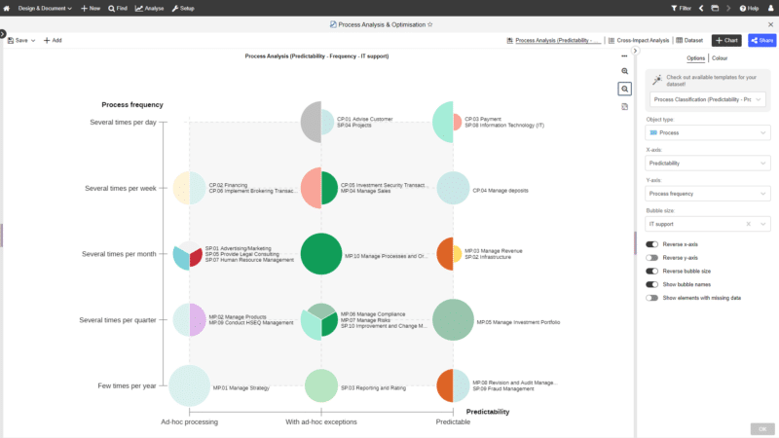Switch to the Colour tab
This screenshot has width=779, height=438.
[x=720, y=58]
